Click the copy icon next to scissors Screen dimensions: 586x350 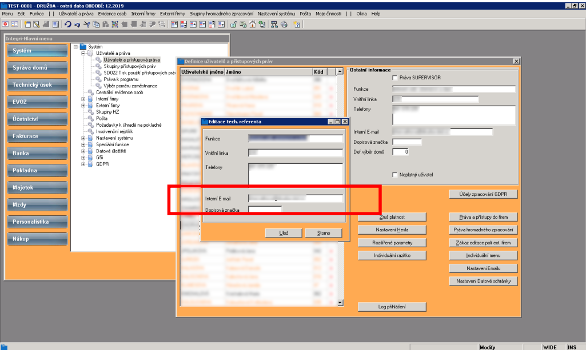[96, 24]
